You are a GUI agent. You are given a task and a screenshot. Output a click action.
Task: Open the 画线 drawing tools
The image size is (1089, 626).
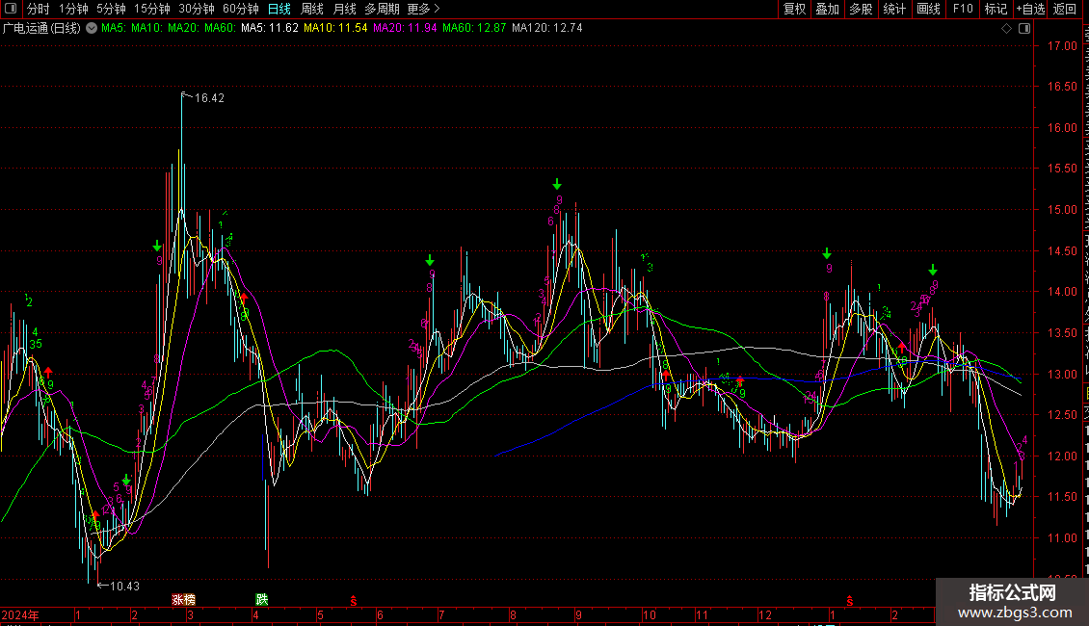(928, 10)
